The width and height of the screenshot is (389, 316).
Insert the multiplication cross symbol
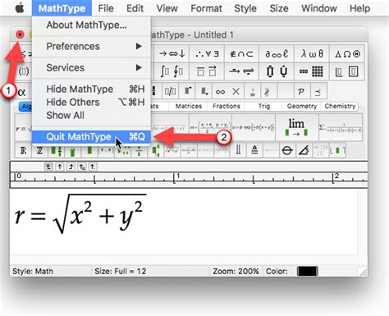click(236, 91)
